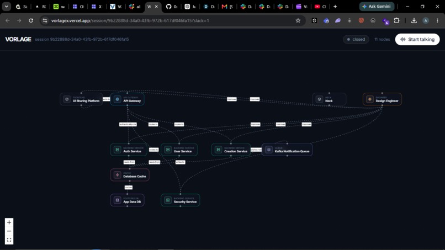Click the Start talking button
This screenshot has width=445, height=250.
pos(417,39)
